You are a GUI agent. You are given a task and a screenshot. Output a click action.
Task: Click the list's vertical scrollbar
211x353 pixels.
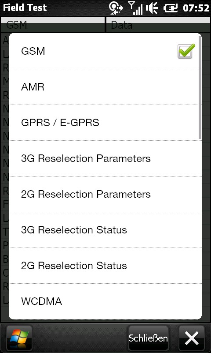click(x=200, y=88)
